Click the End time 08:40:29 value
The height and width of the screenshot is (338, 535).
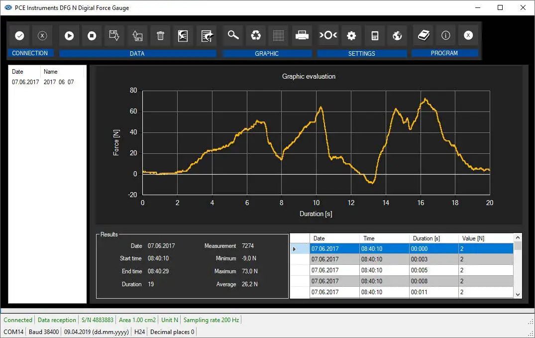(158, 271)
